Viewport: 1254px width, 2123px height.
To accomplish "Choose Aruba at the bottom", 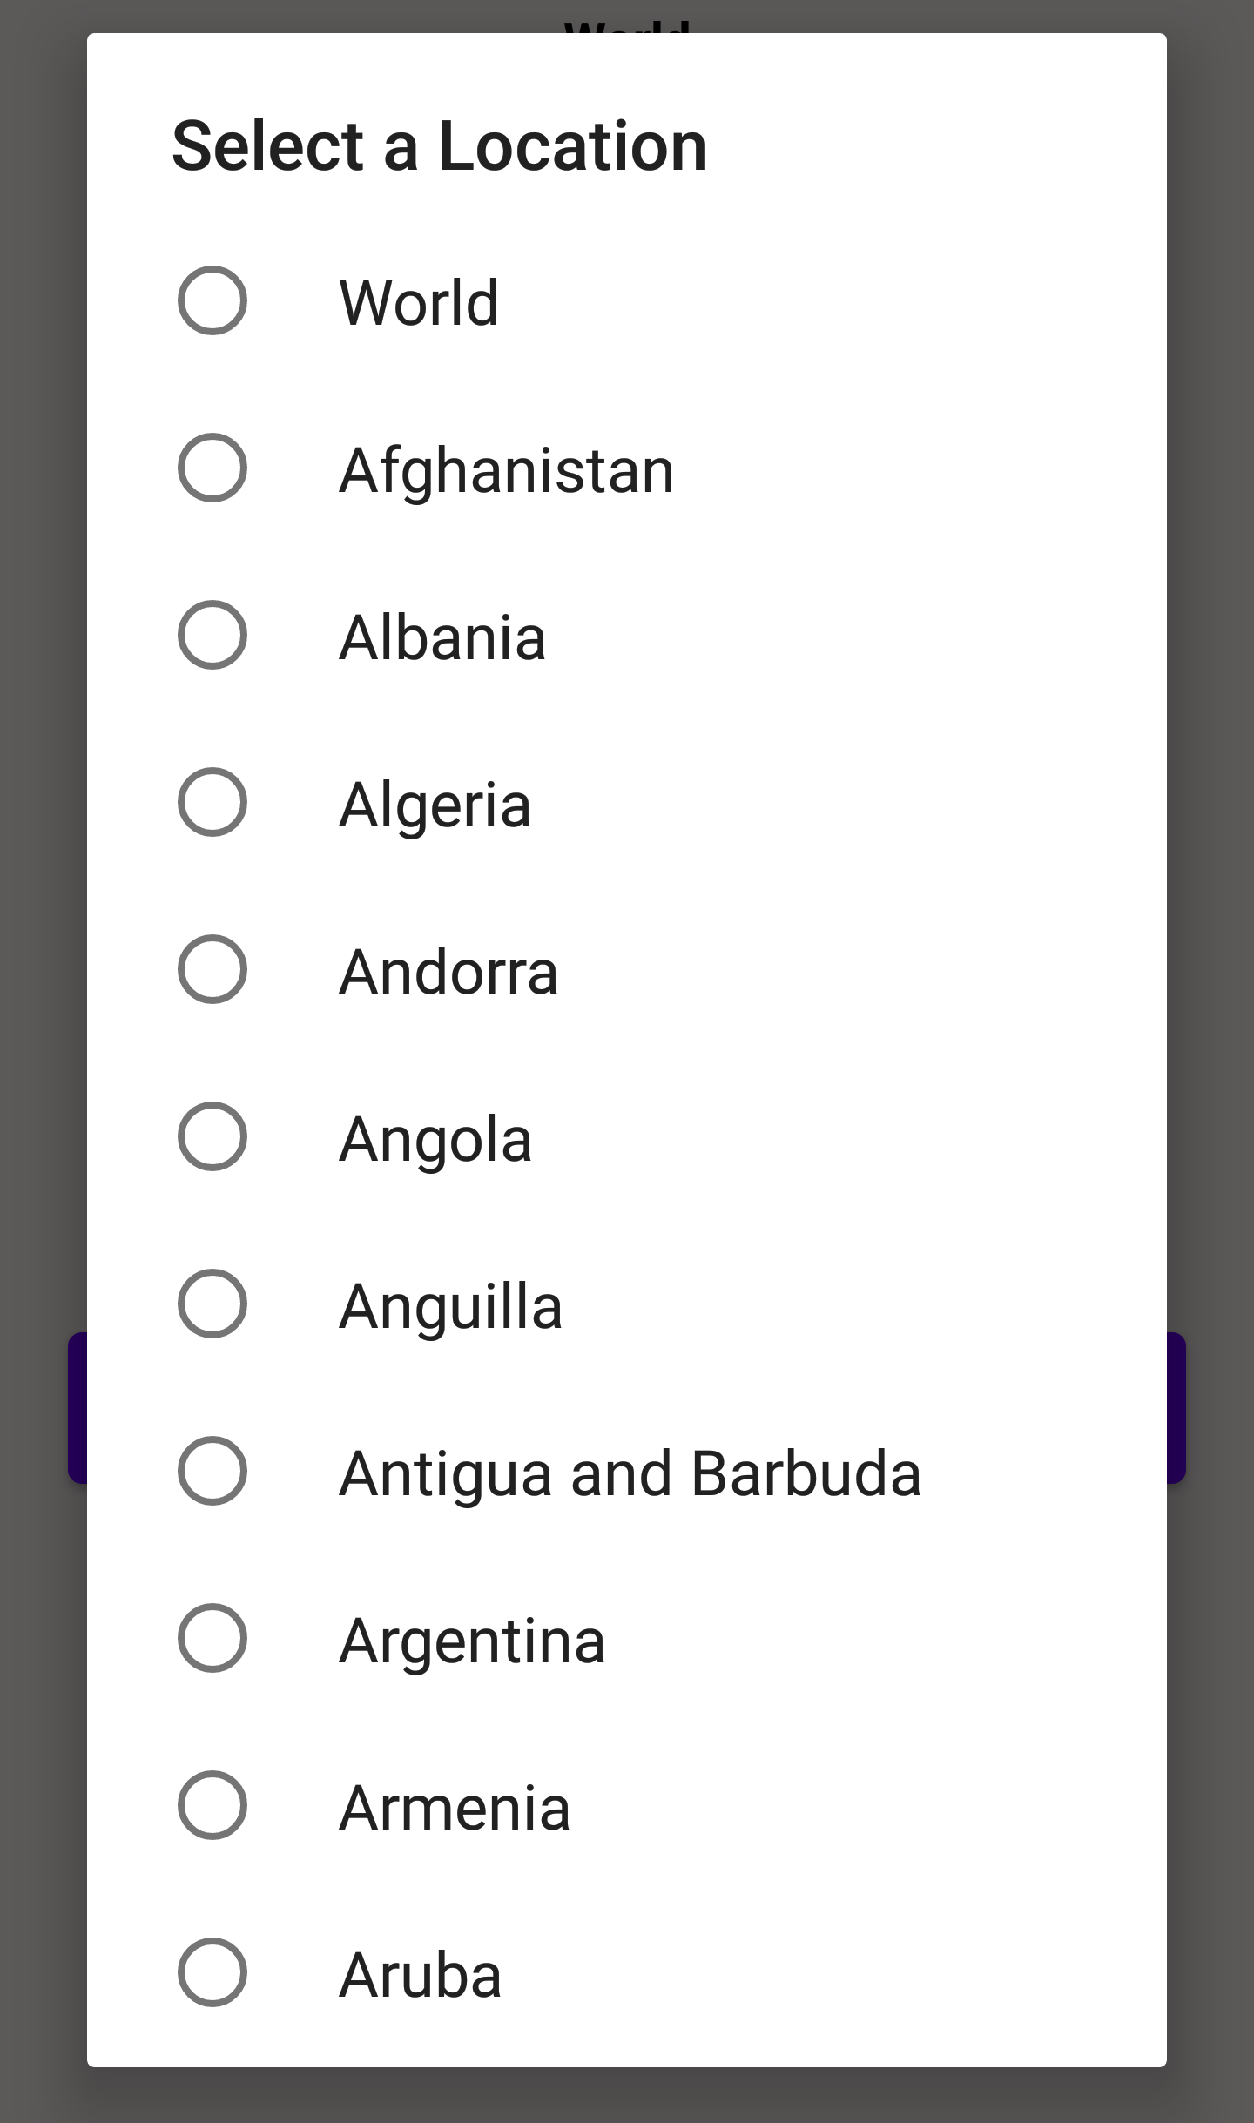I will (x=212, y=1973).
